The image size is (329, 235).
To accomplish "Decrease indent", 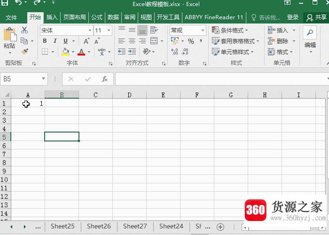I will [122, 51].
